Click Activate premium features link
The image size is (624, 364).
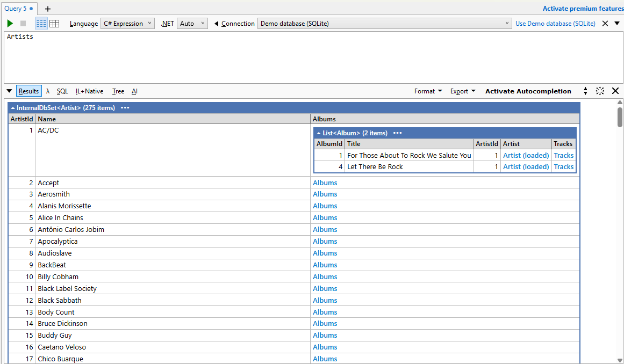coord(583,9)
